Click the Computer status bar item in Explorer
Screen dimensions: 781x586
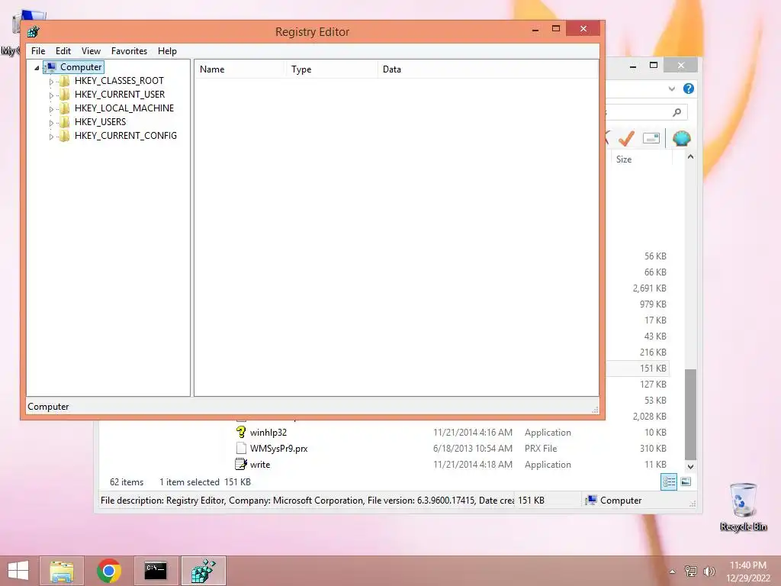coord(614,501)
